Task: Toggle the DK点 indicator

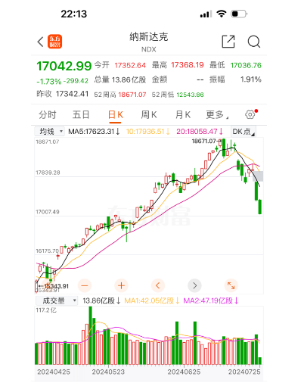Action: coord(244,132)
